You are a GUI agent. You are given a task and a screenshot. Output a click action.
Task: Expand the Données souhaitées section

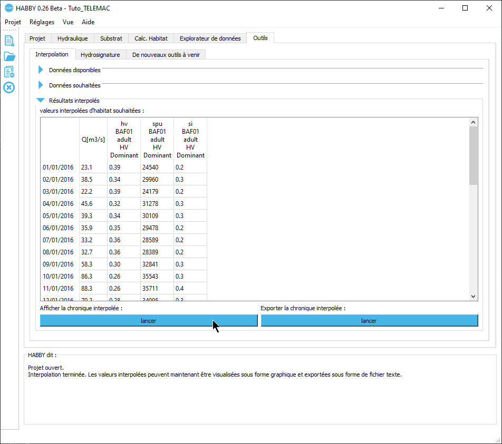(x=41, y=85)
